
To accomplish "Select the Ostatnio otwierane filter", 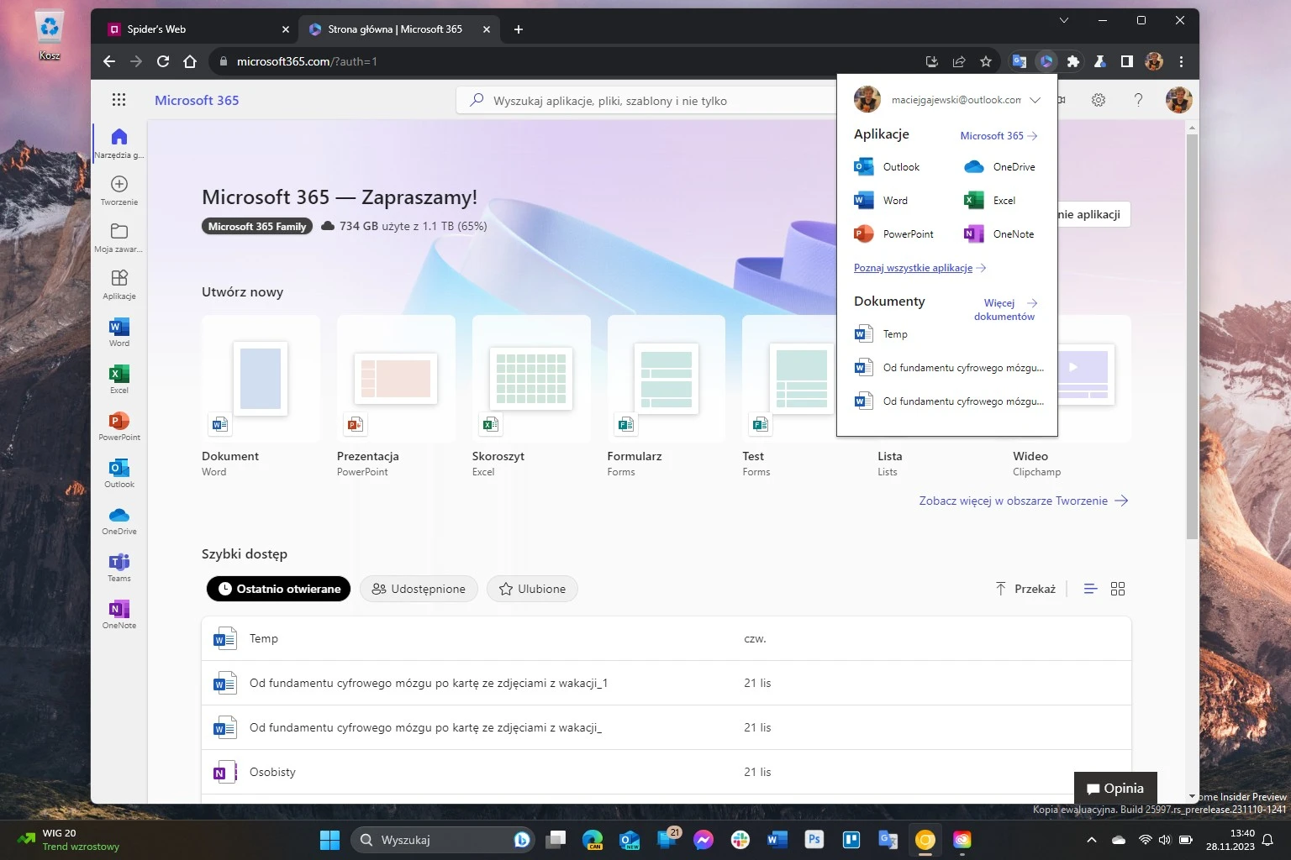I will coord(280,589).
